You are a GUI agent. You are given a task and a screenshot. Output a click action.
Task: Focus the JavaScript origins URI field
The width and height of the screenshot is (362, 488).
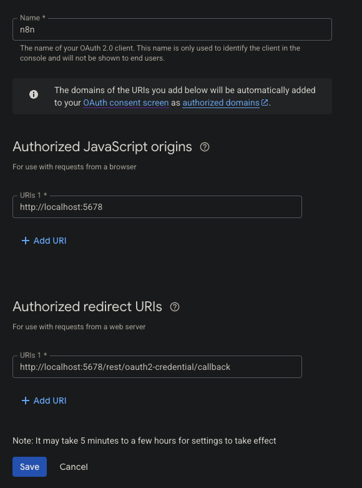157,207
